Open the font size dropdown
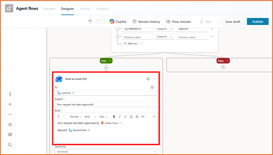Viewport: 273px width, 155px height. (103, 116)
